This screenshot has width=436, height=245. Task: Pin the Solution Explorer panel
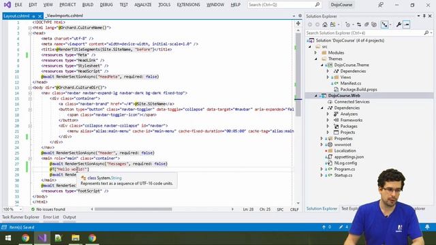pos(424,16)
